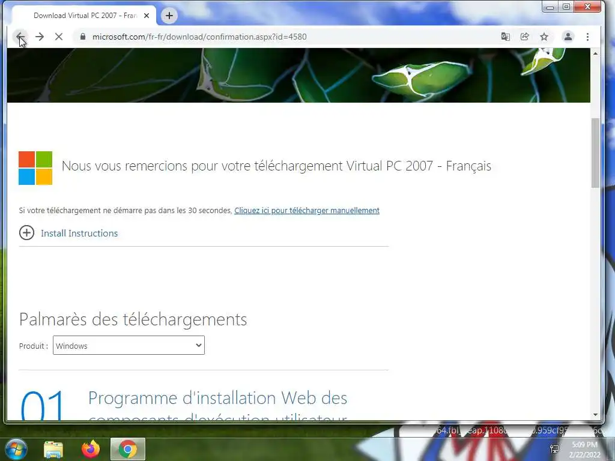Go back to the previous page
The height and width of the screenshot is (461, 615).
click(x=20, y=37)
